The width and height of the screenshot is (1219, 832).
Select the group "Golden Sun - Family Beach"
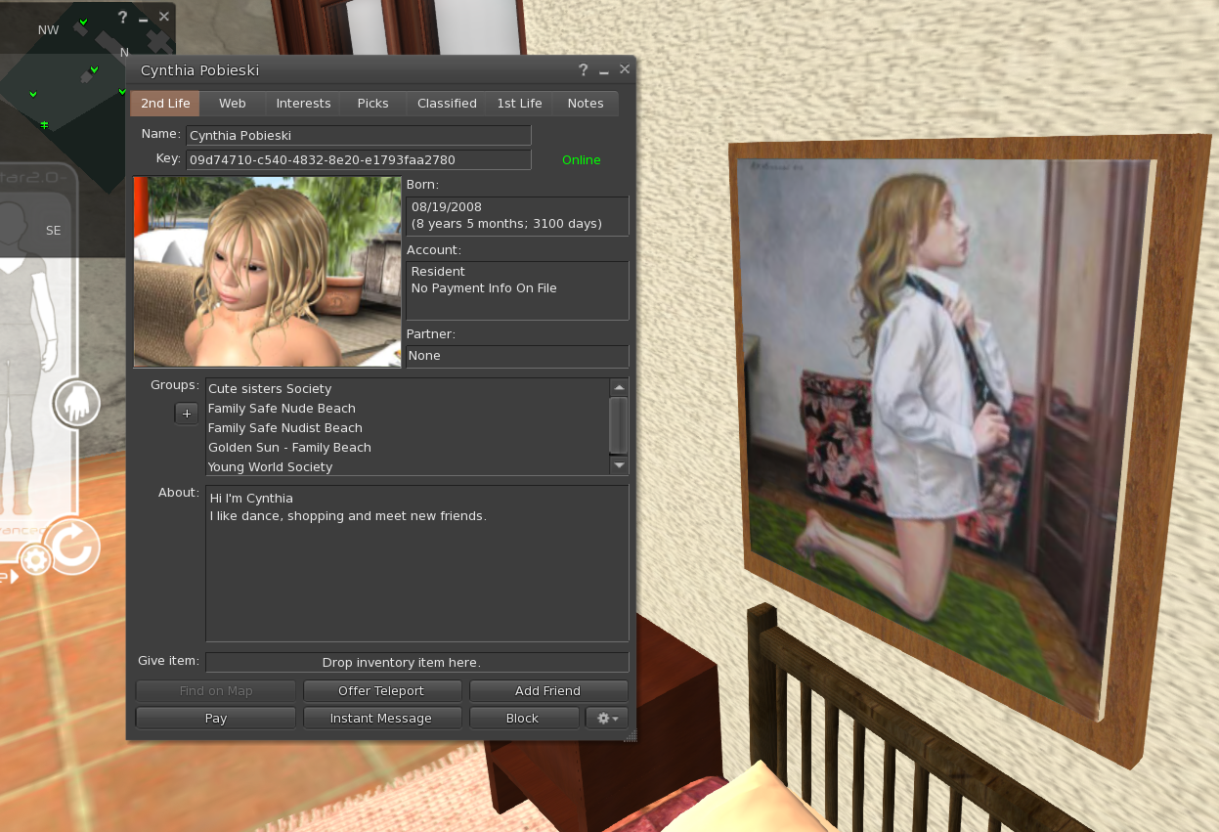(289, 448)
